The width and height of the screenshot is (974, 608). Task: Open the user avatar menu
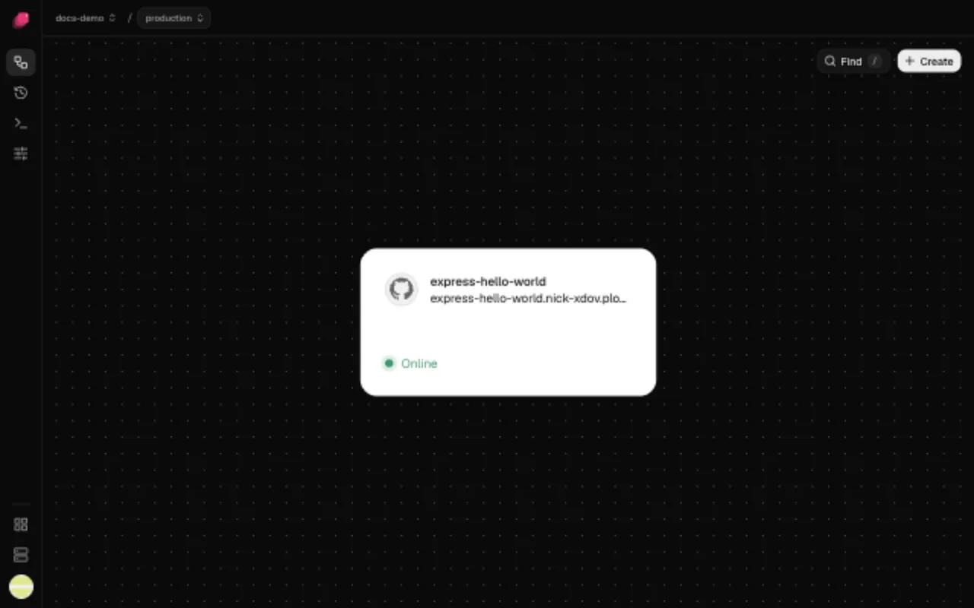[x=21, y=587]
